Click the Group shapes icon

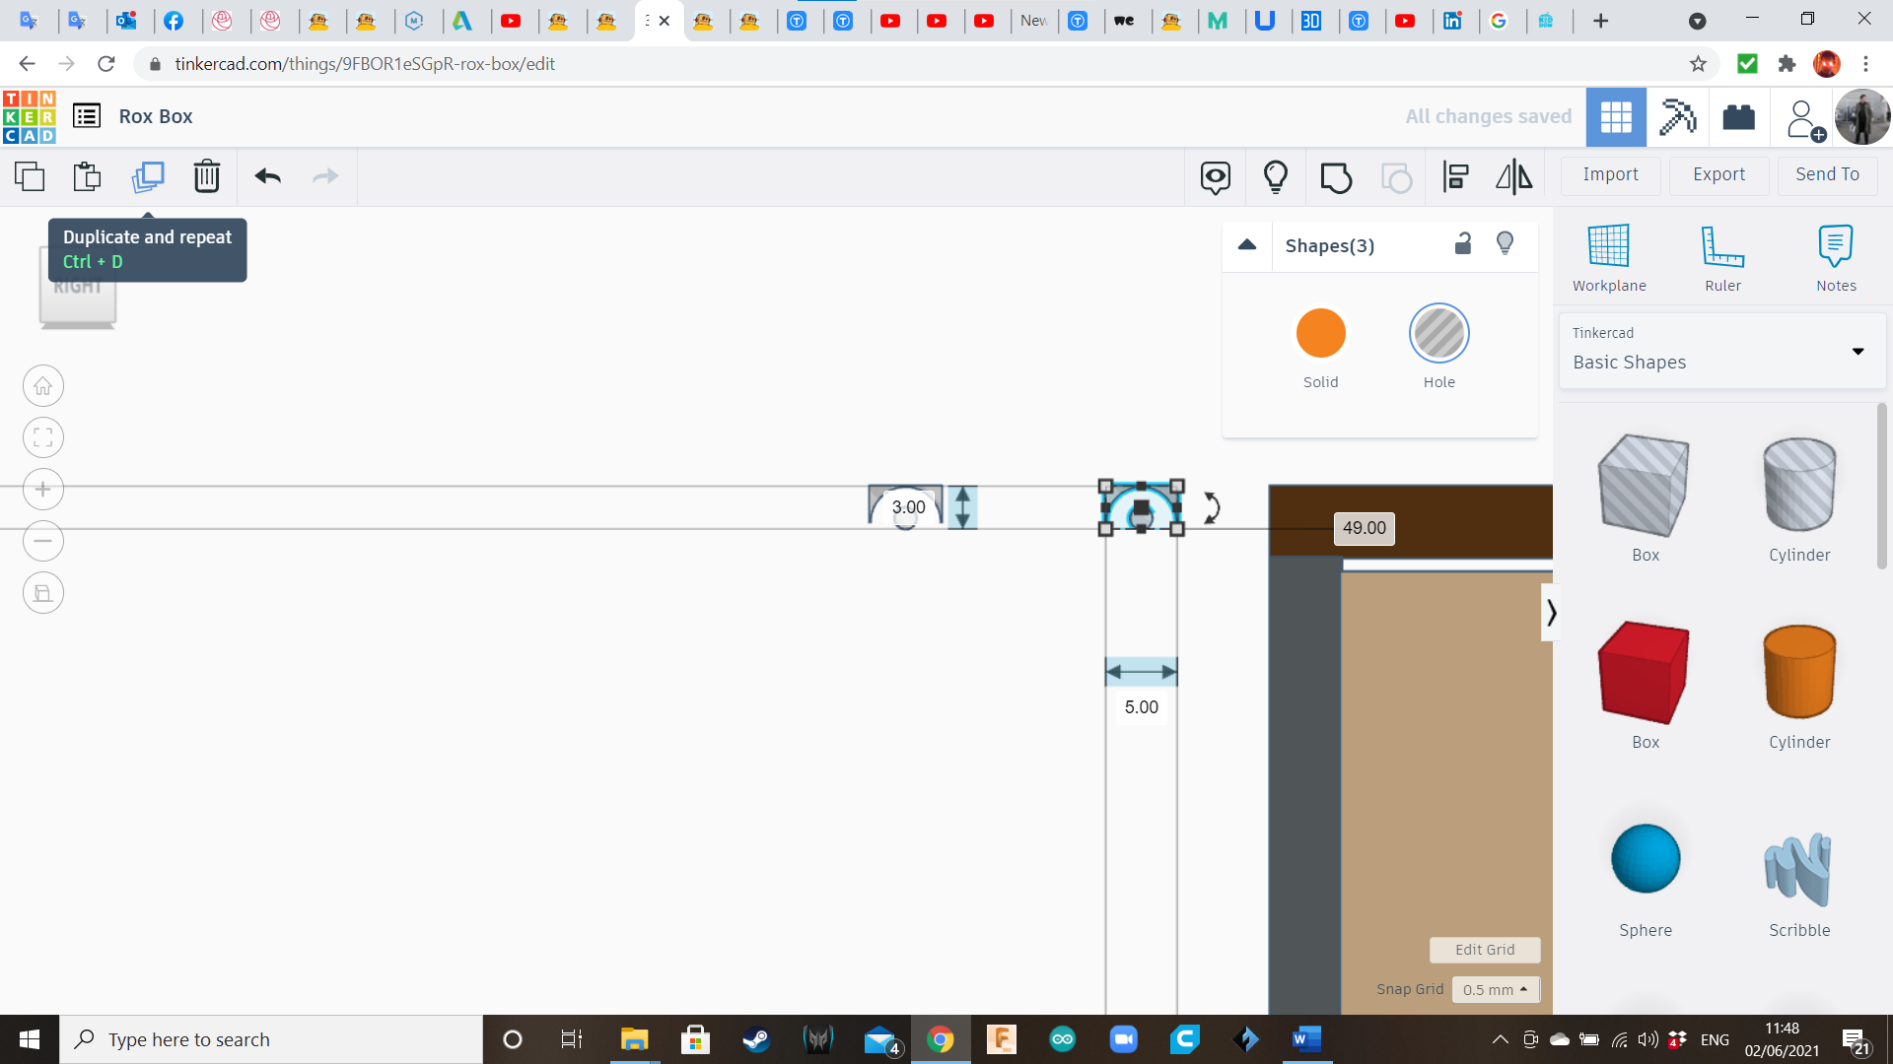coord(1336,177)
